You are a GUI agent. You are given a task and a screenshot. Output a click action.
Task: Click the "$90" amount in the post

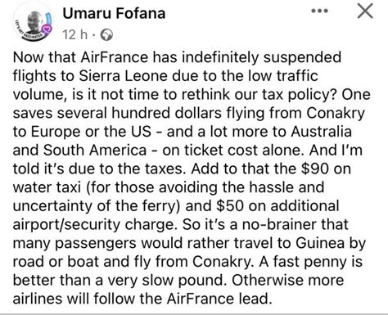[x=314, y=169]
